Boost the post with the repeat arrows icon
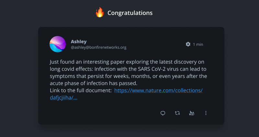Image resolution: width=259 pixels, height=137 pixels. click(177, 113)
